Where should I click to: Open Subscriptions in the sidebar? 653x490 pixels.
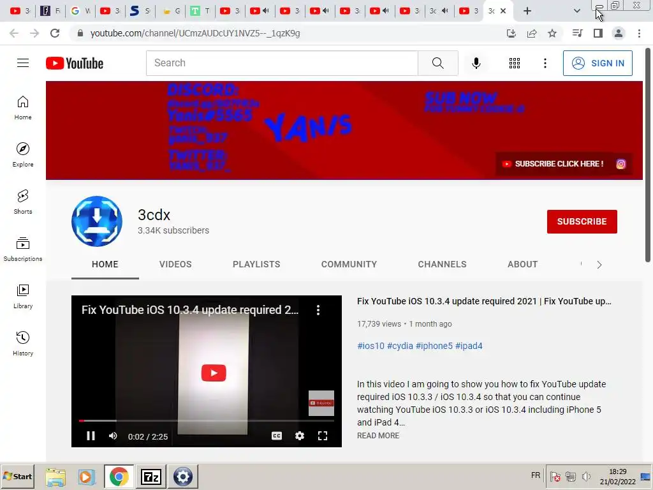coord(23,249)
